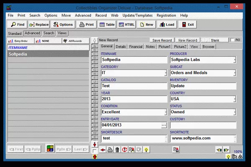Open the SUBCAT dropdown list

coord(234,73)
